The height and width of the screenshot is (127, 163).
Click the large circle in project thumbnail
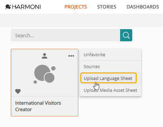[42, 73]
